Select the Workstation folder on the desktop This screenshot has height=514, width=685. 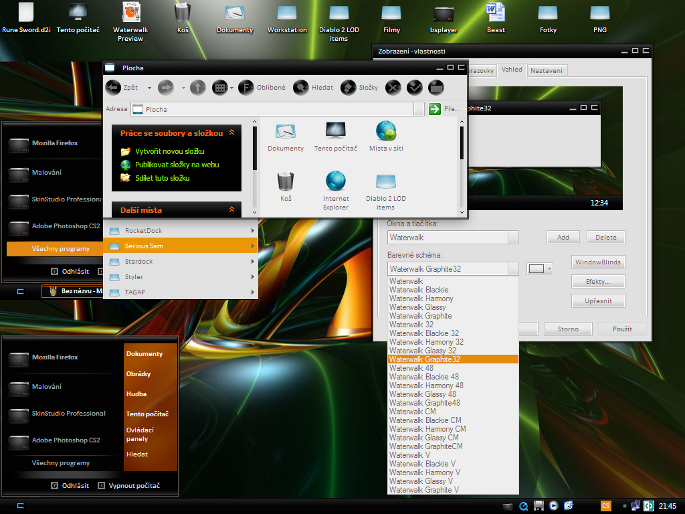click(287, 18)
